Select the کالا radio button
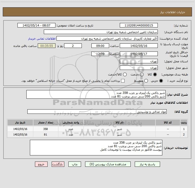The height and width of the screenshot is (188, 195). point(155,74)
